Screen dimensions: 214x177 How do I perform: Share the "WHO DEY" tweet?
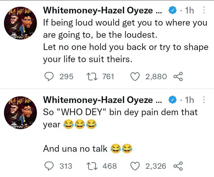pos(177,166)
